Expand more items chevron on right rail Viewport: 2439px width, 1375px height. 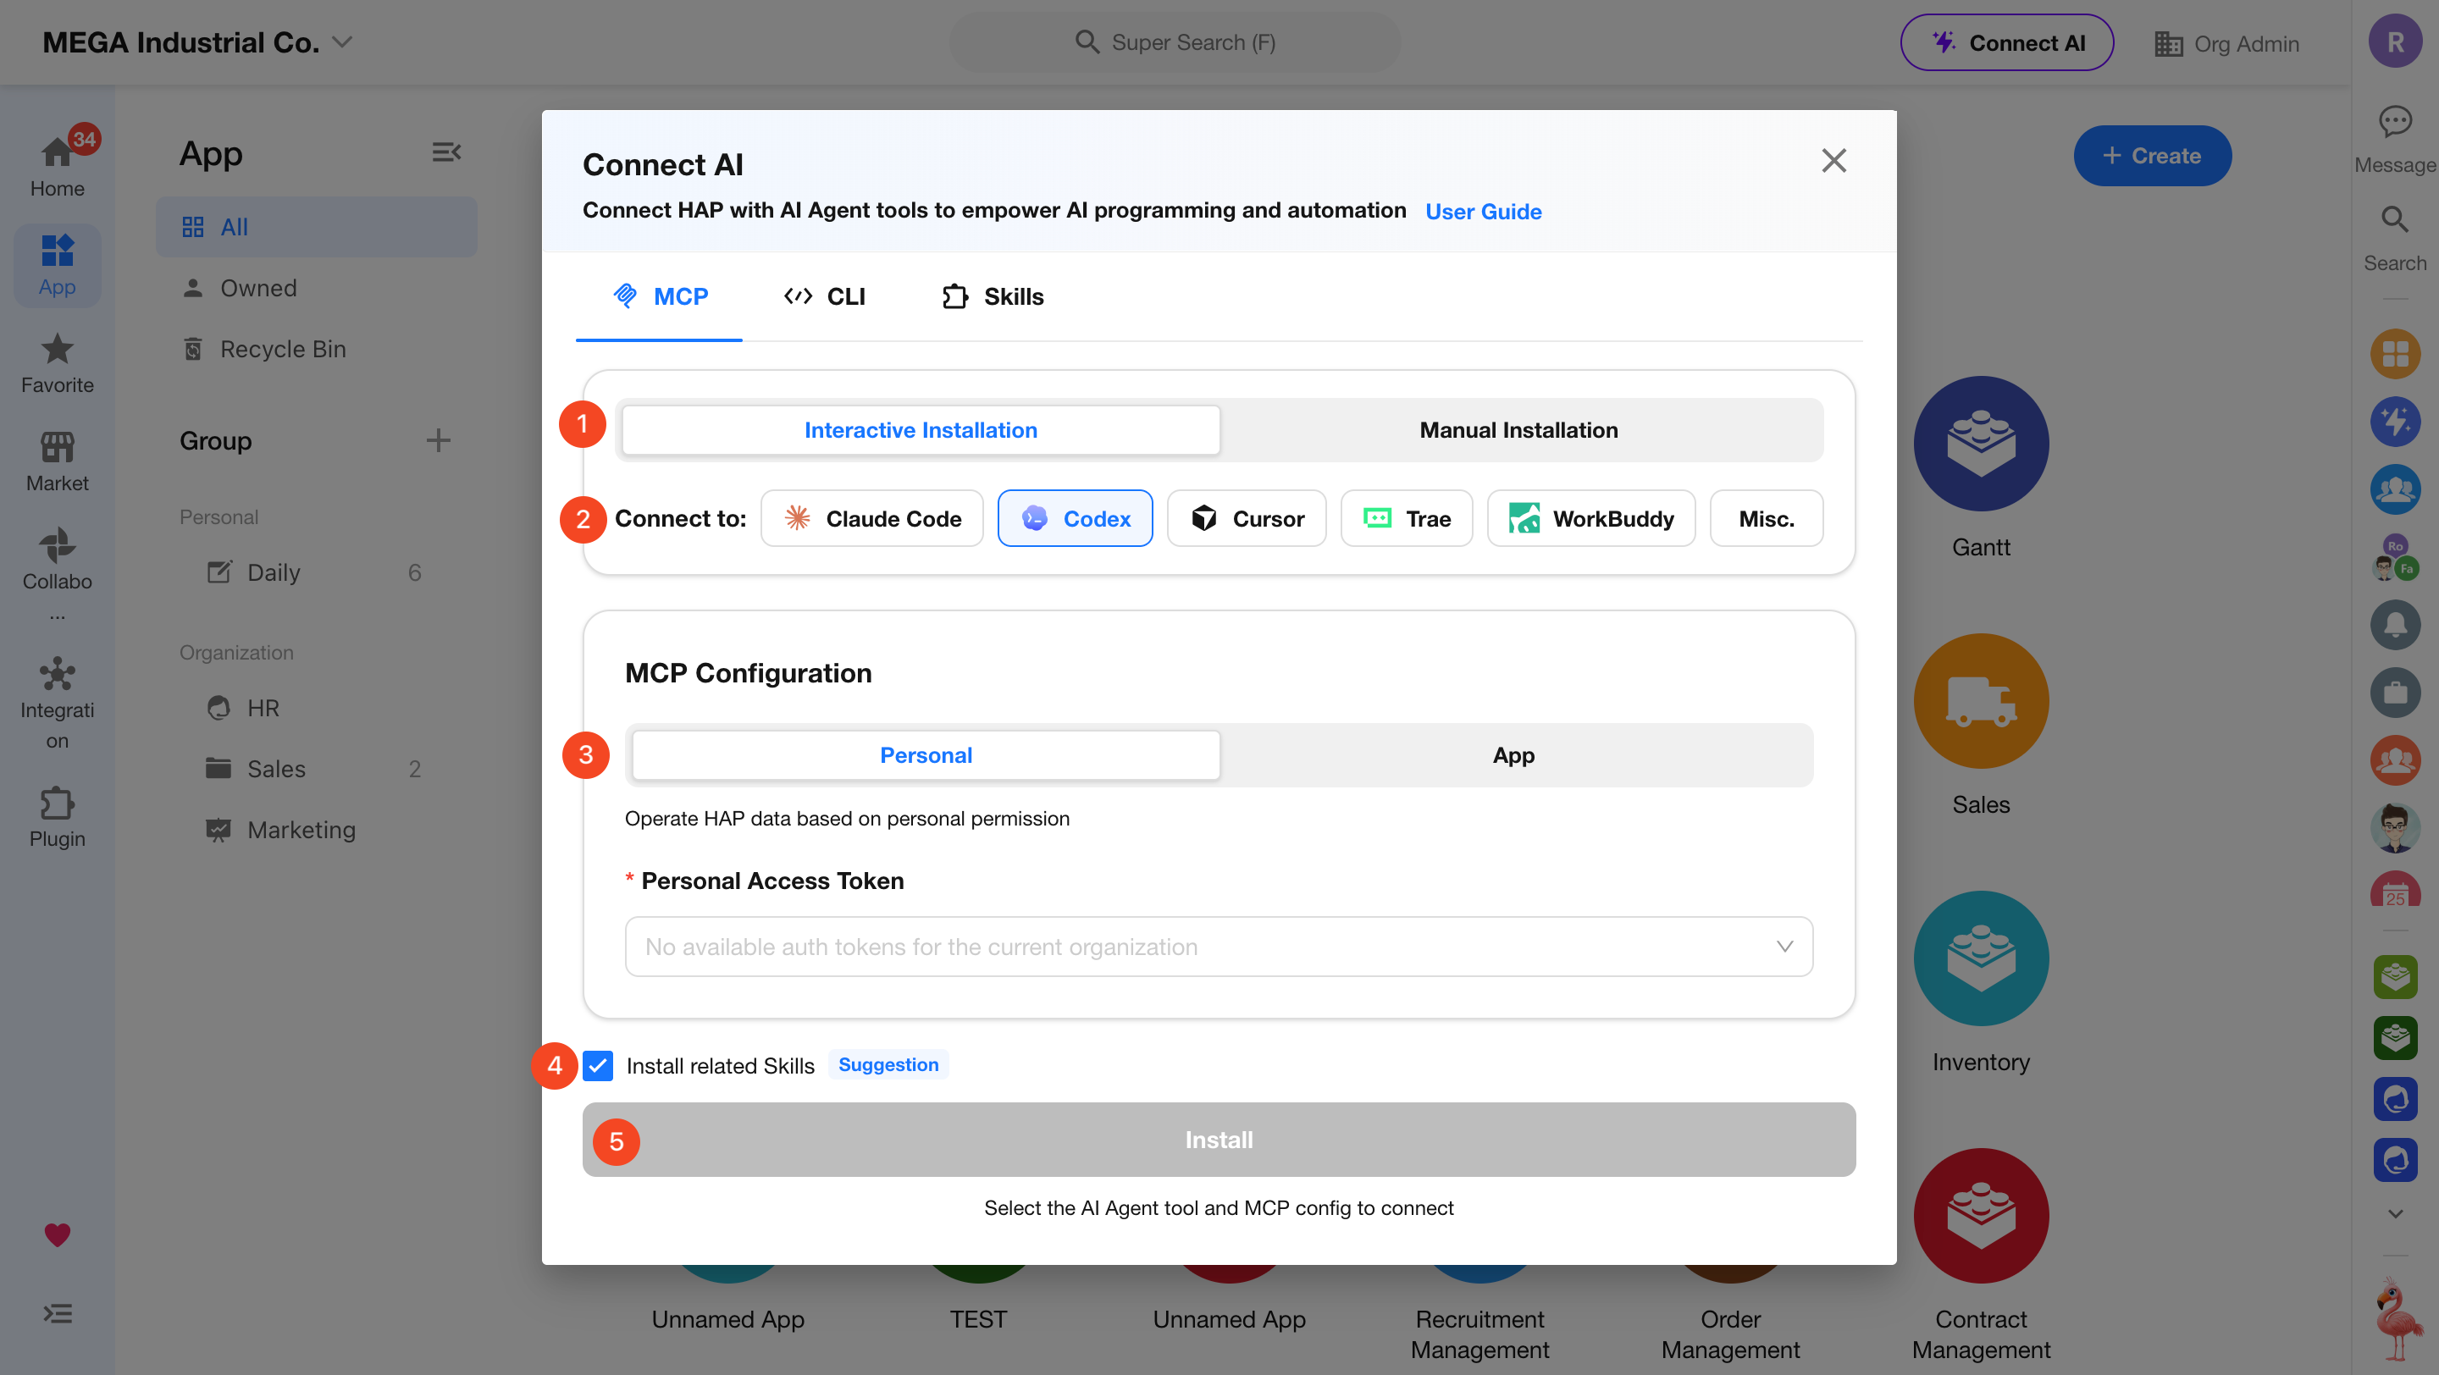pyautogui.click(x=2396, y=1213)
